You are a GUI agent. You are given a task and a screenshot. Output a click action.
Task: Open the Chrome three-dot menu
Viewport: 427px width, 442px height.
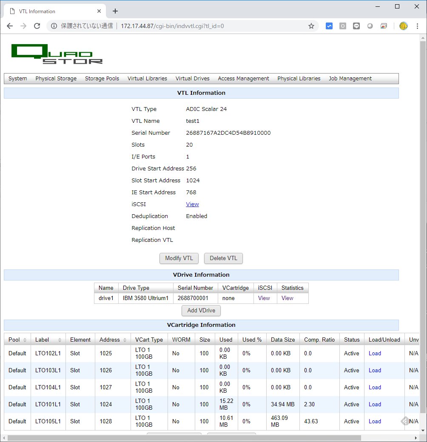click(x=417, y=26)
